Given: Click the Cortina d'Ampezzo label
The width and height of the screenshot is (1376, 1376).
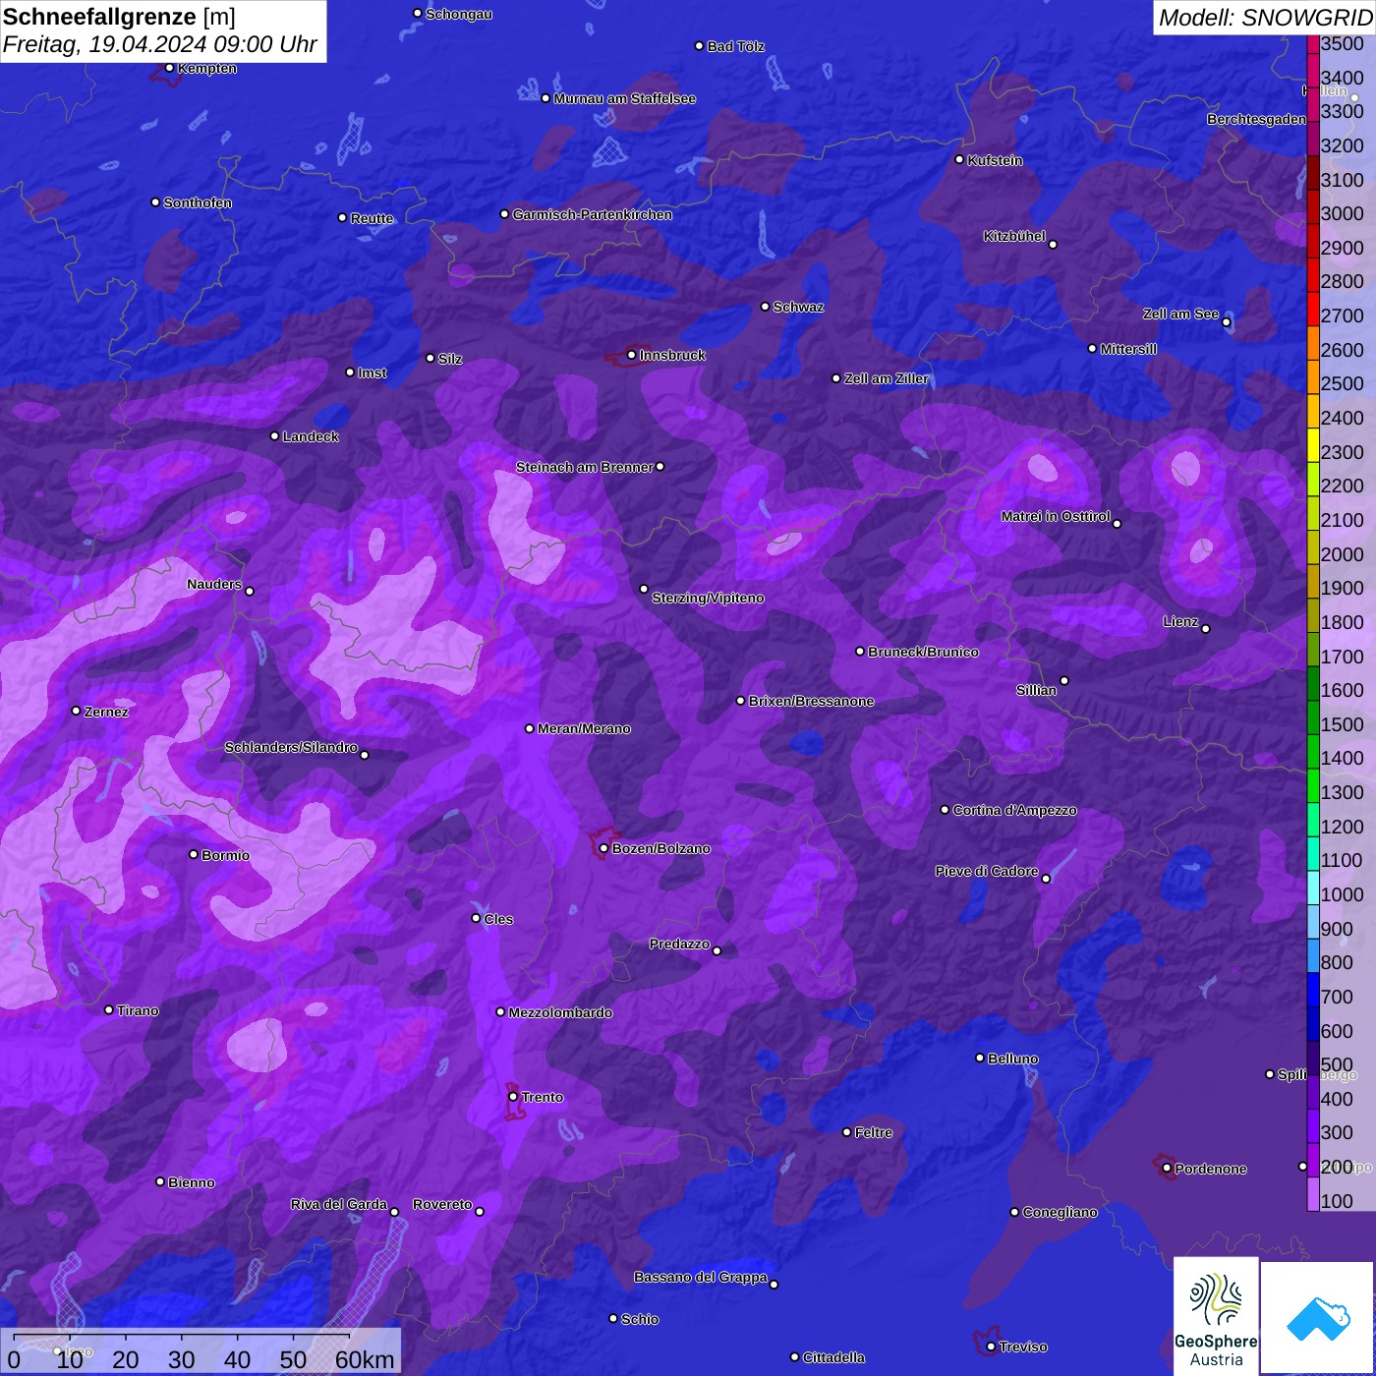Looking at the screenshot, I should (x=1015, y=810).
